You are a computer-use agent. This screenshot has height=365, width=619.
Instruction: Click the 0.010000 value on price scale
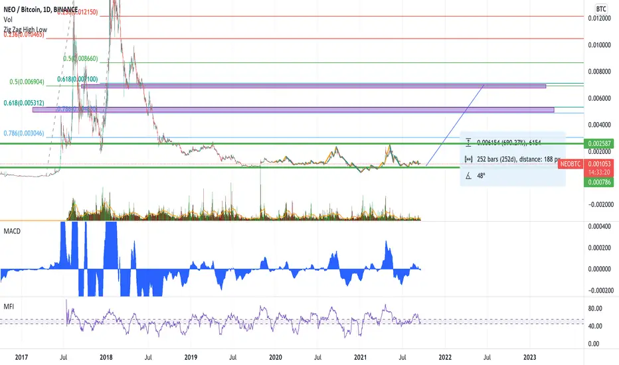pyautogui.click(x=599, y=45)
